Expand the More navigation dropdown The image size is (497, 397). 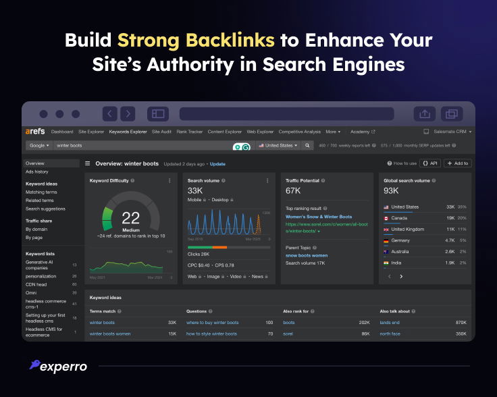(x=333, y=132)
